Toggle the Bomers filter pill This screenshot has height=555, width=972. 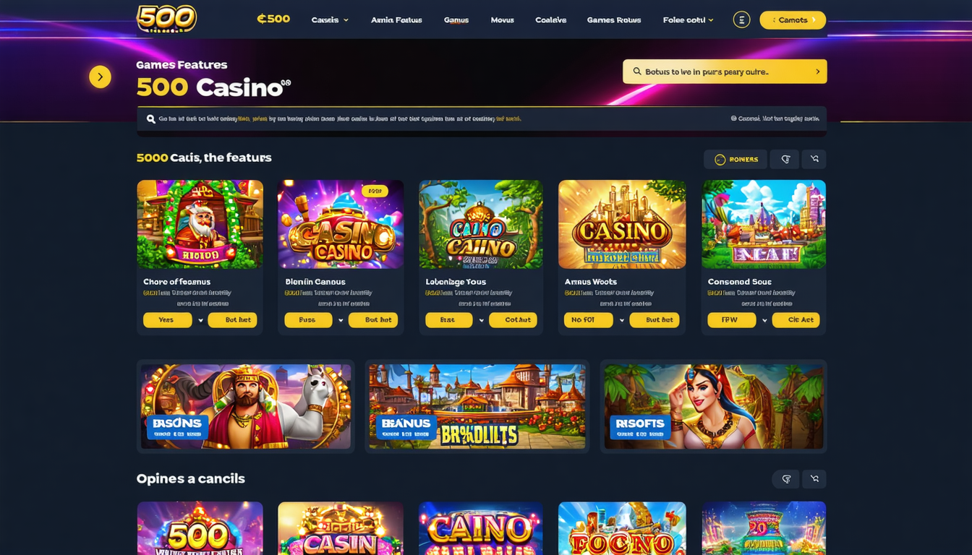click(x=736, y=159)
